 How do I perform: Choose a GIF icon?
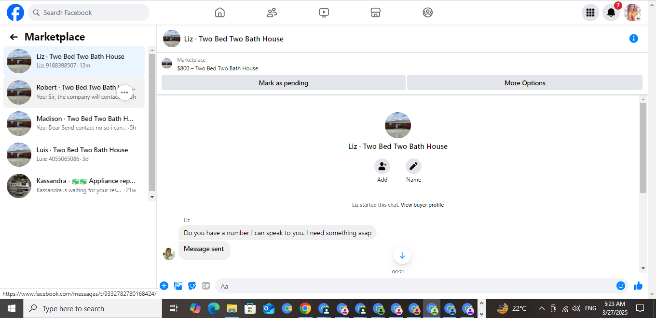pyautogui.click(x=206, y=286)
